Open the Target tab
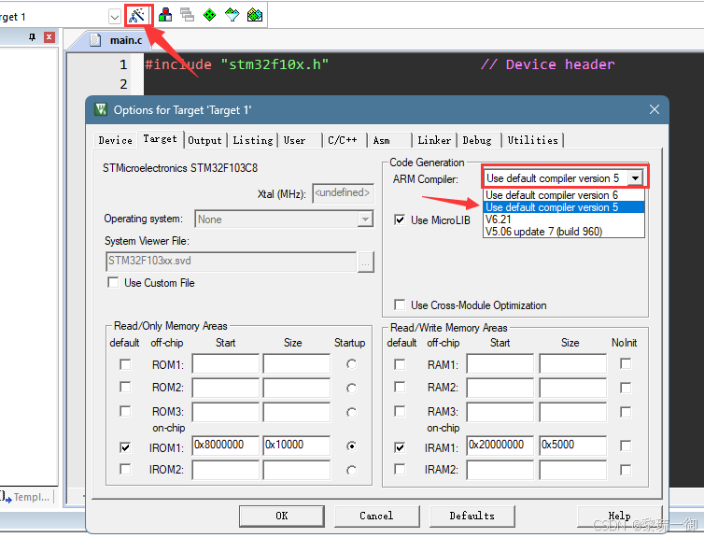Screen dimensions: 704x538 click(161, 139)
